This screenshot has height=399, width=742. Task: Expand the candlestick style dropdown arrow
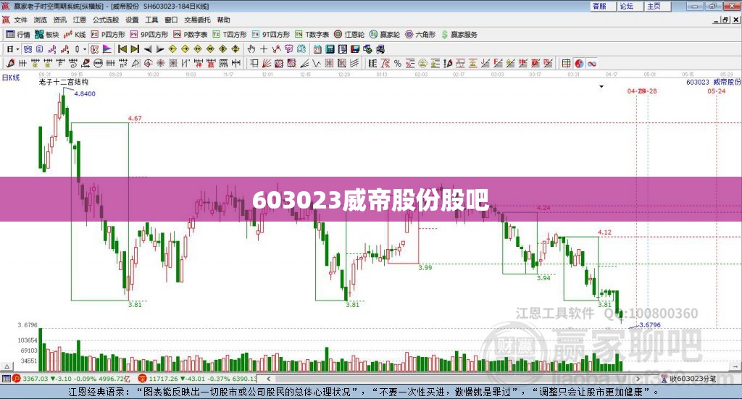pos(85,49)
